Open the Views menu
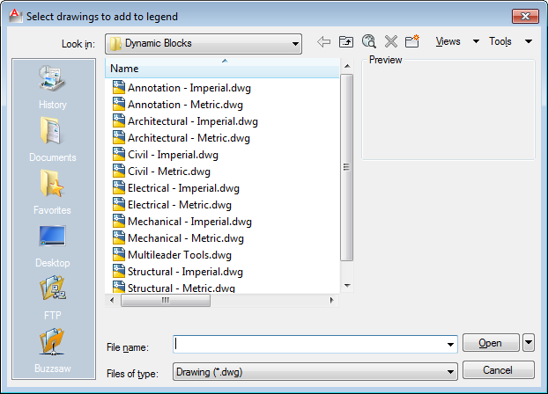Screen dimensions: 548x394 [x=456, y=42]
